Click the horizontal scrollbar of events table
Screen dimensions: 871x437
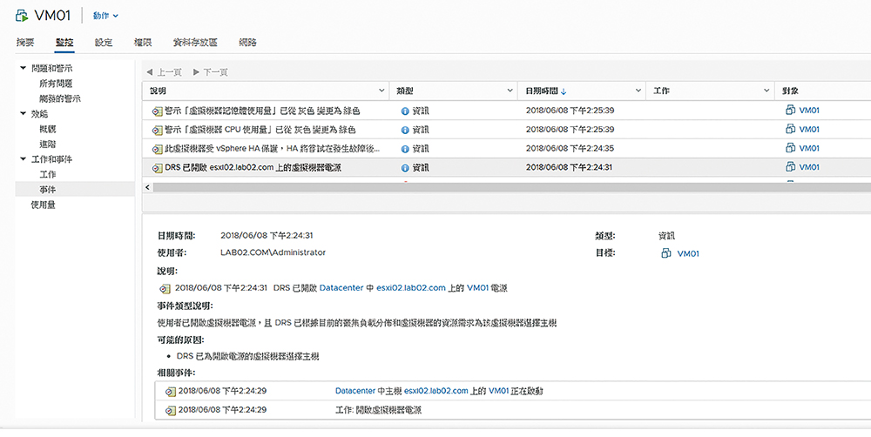pos(511,188)
